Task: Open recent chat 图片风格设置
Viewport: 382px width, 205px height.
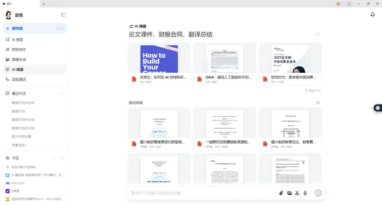Action: [x=22, y=136]
